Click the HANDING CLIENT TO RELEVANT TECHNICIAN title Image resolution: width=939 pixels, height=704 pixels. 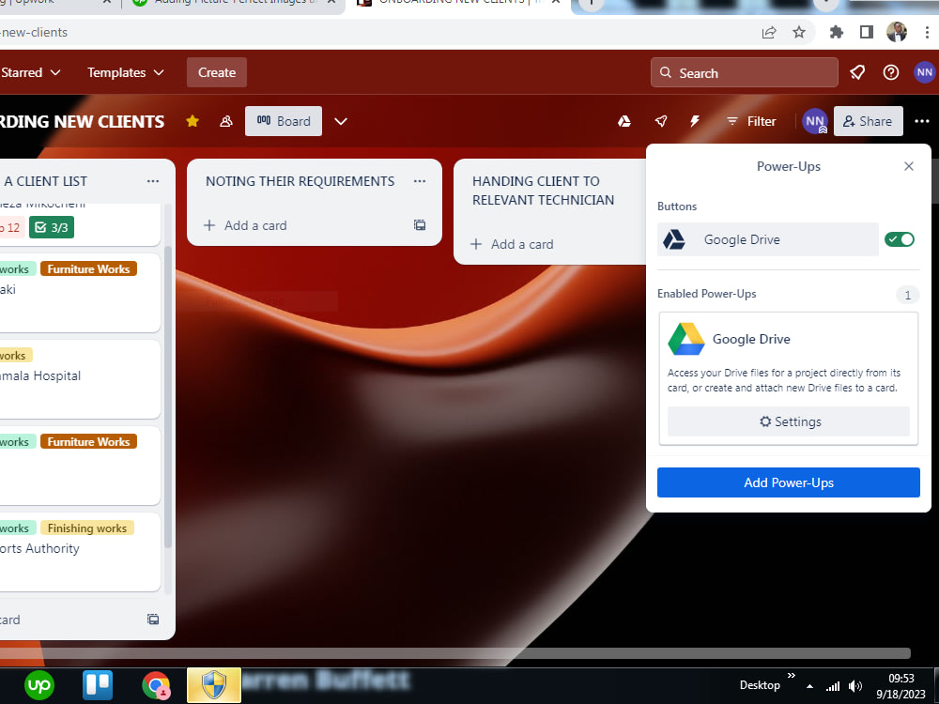543,191
